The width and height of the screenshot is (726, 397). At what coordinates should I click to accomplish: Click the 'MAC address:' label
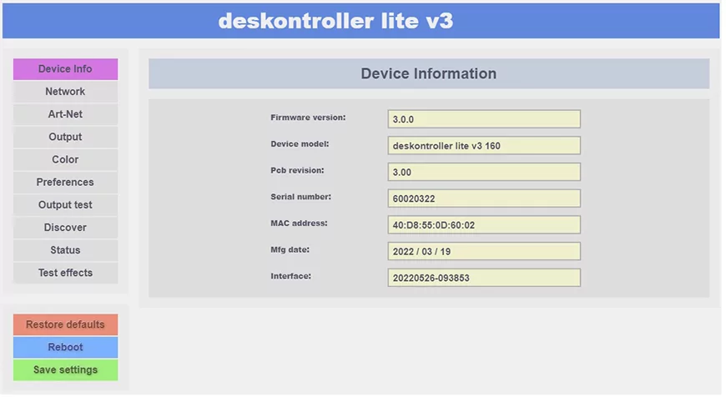tap(299, 223)
